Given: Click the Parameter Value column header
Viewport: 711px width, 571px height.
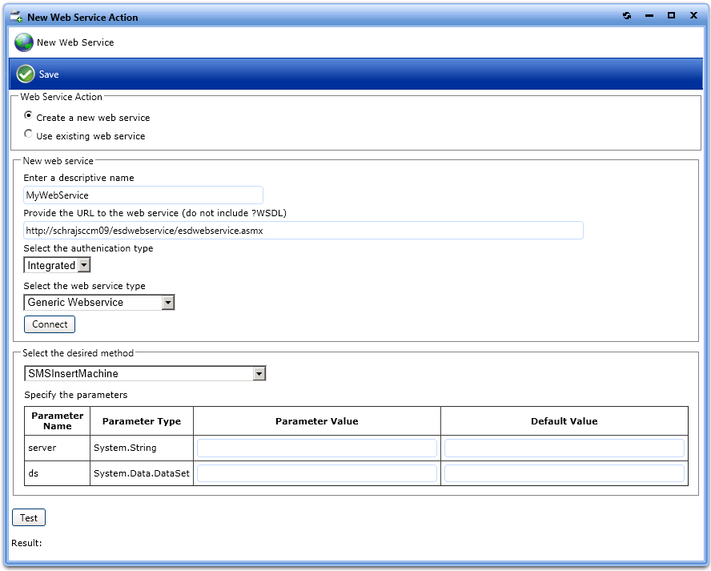Looking at the screenshot, I should pos(317,421).
